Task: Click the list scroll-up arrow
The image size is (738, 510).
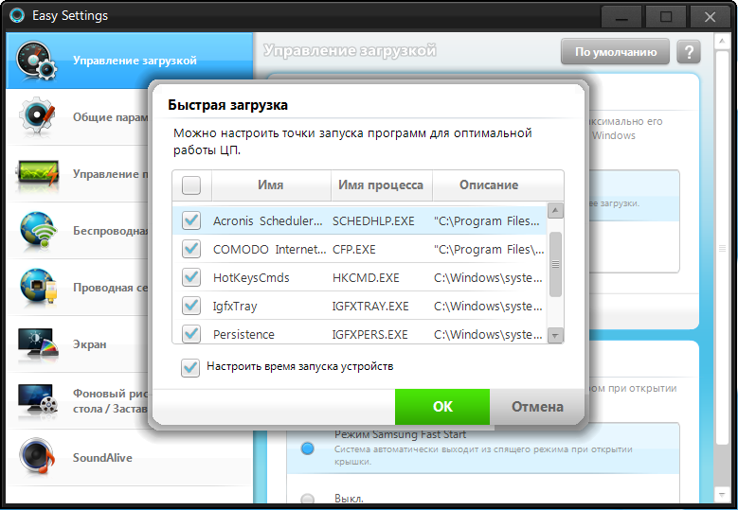Action: 555,211
